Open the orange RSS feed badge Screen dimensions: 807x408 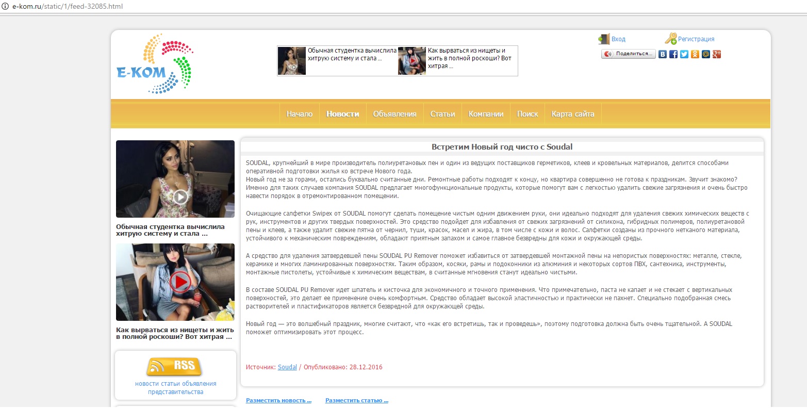[174, 366]
